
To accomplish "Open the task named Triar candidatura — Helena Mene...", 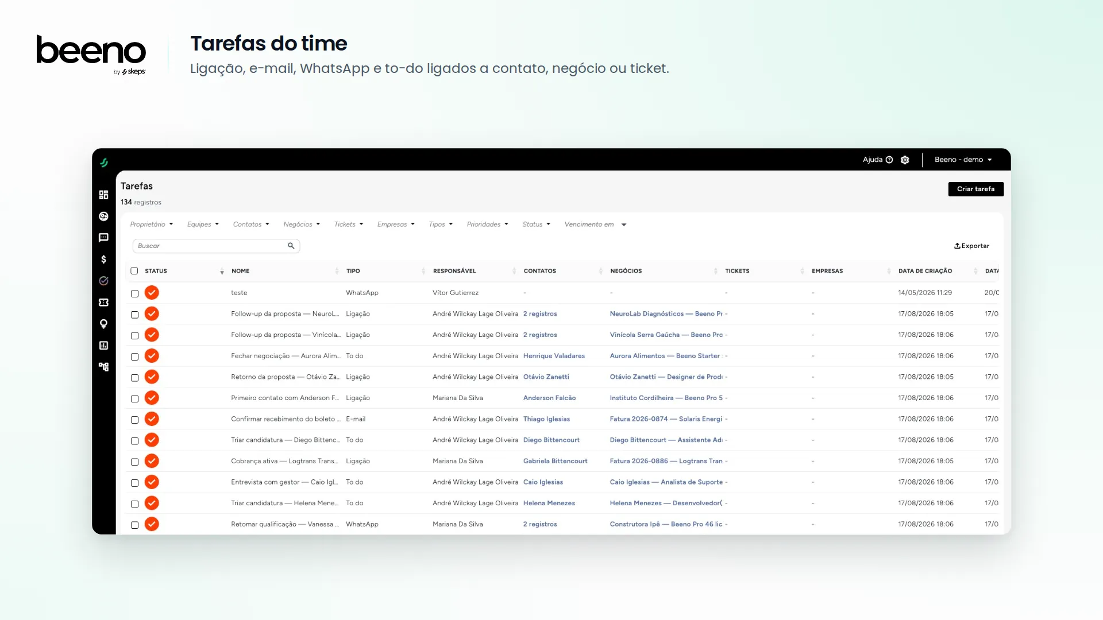I will (285, 503).
